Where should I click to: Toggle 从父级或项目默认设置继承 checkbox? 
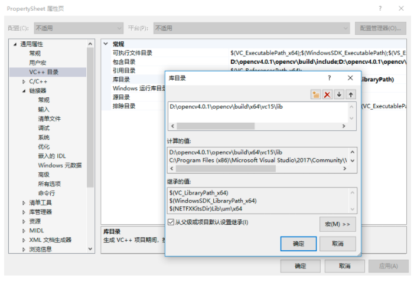[171, 222]
